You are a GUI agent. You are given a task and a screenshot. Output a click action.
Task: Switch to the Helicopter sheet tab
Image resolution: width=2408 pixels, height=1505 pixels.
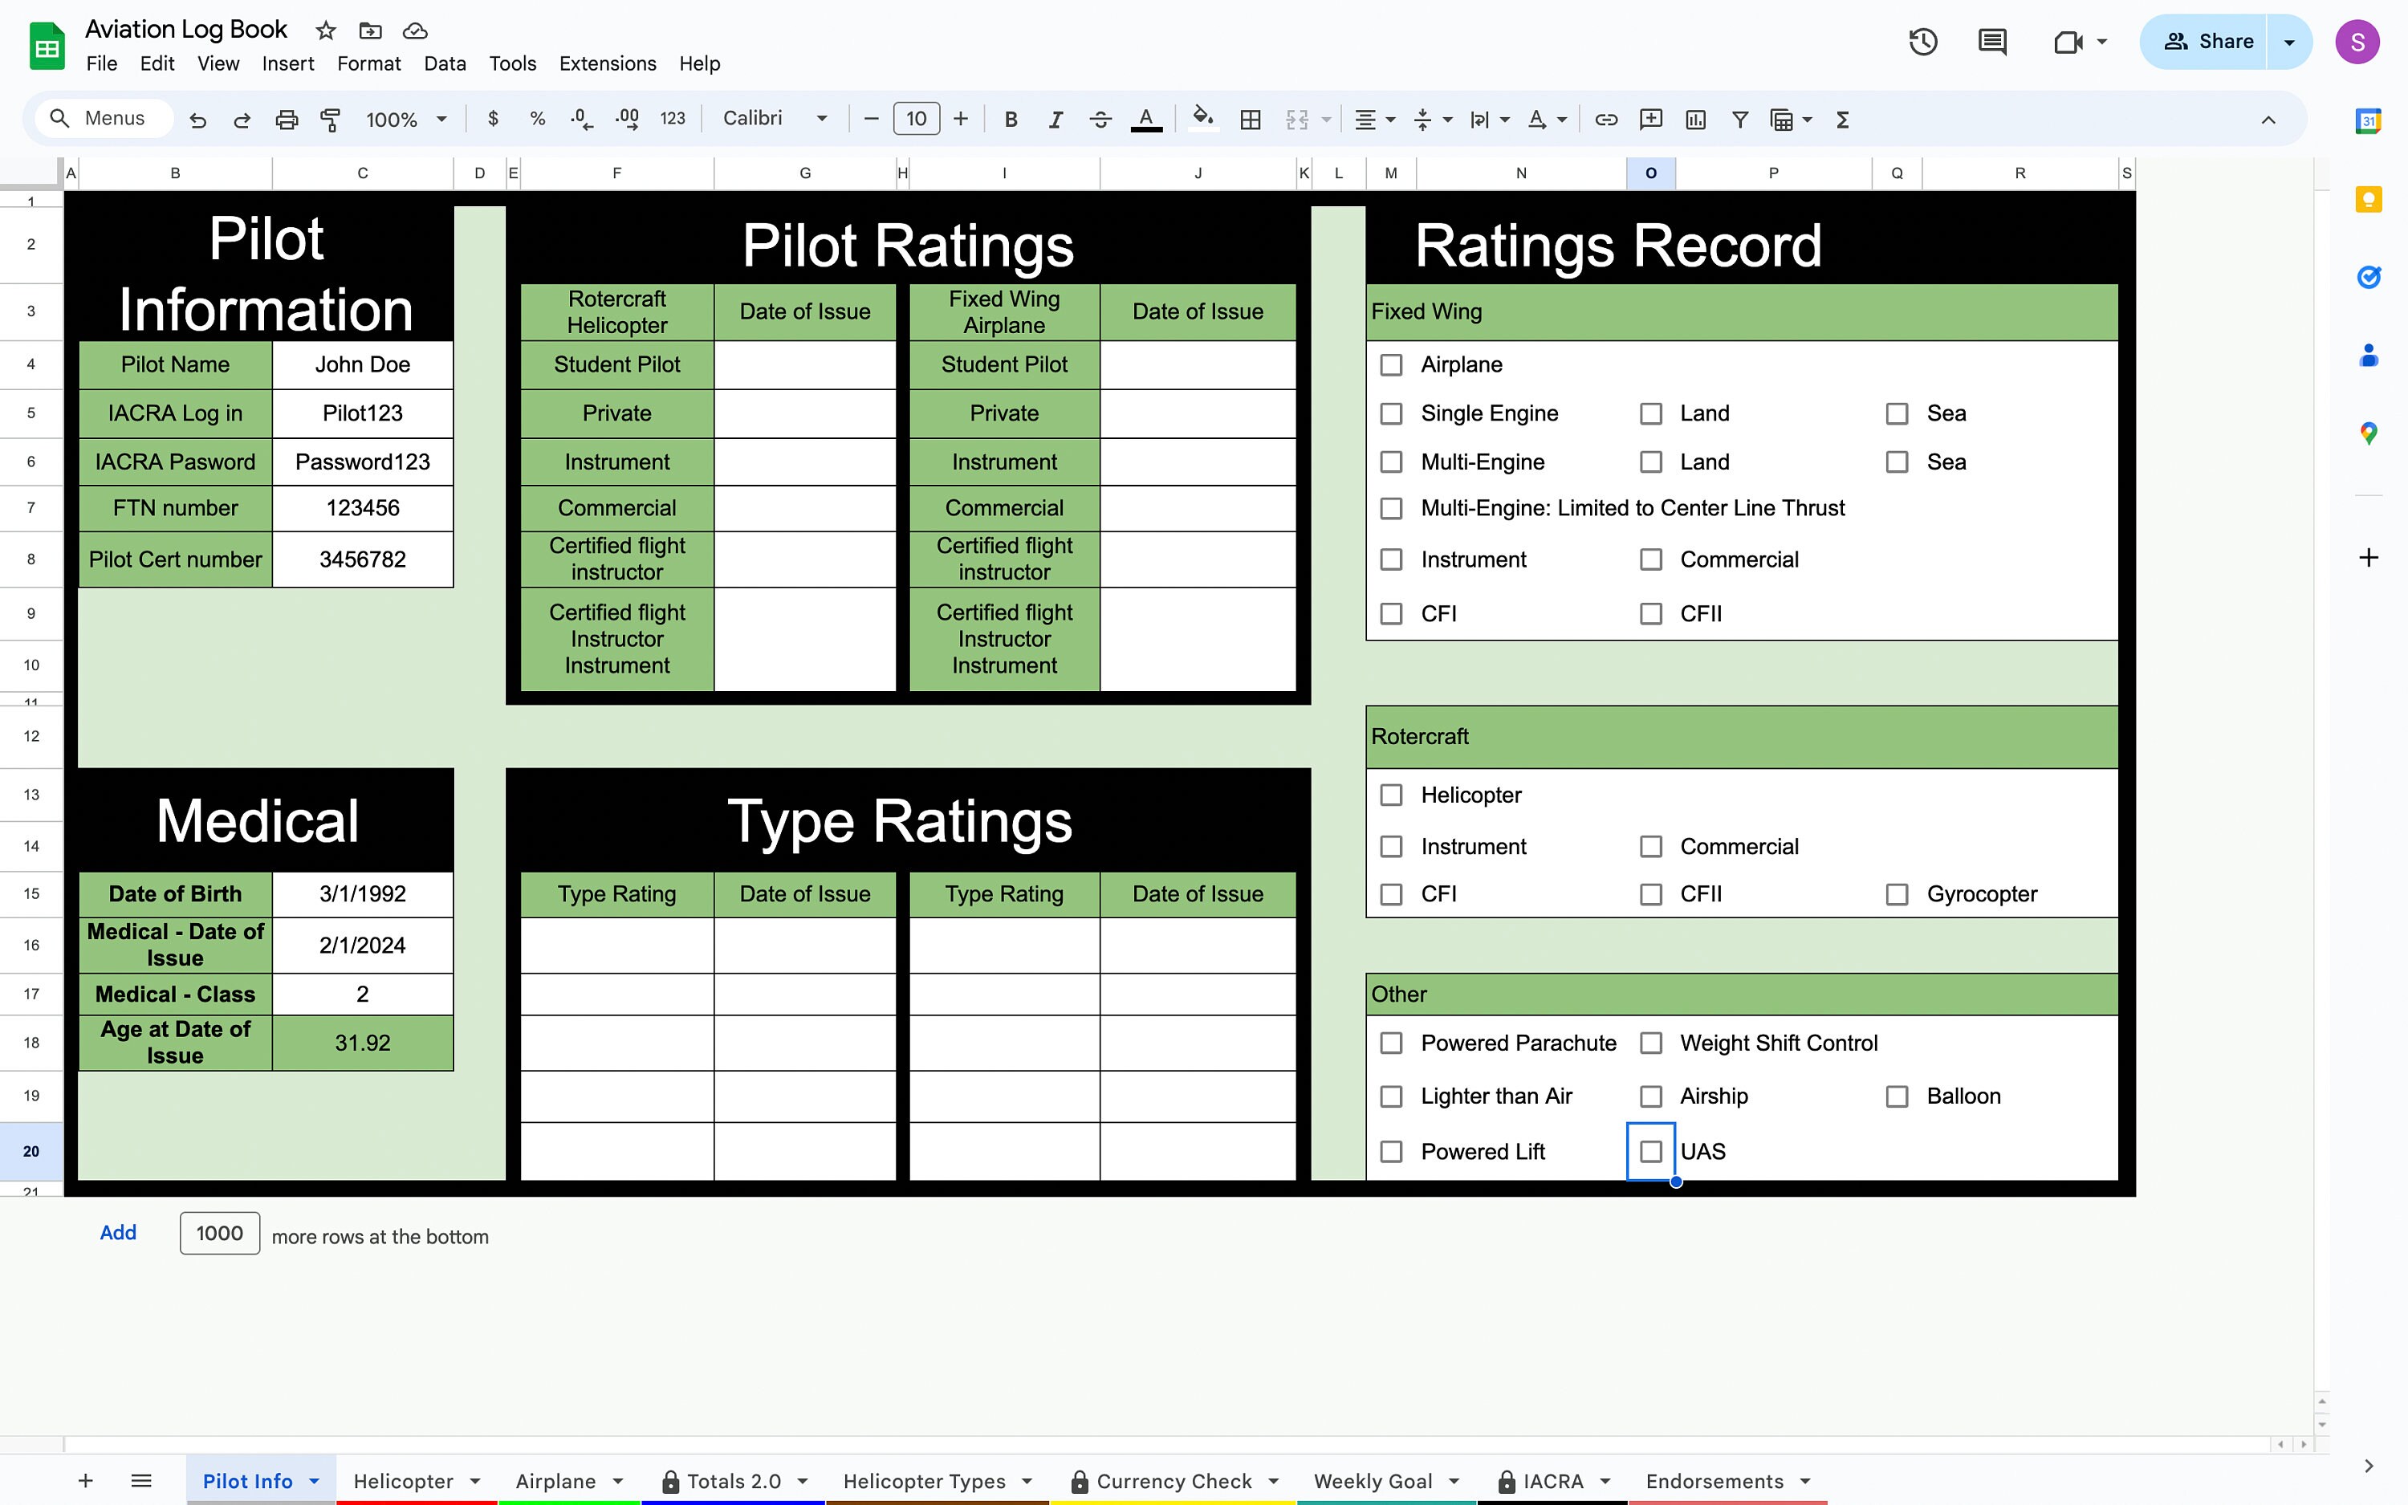(x=404, y=1480)
